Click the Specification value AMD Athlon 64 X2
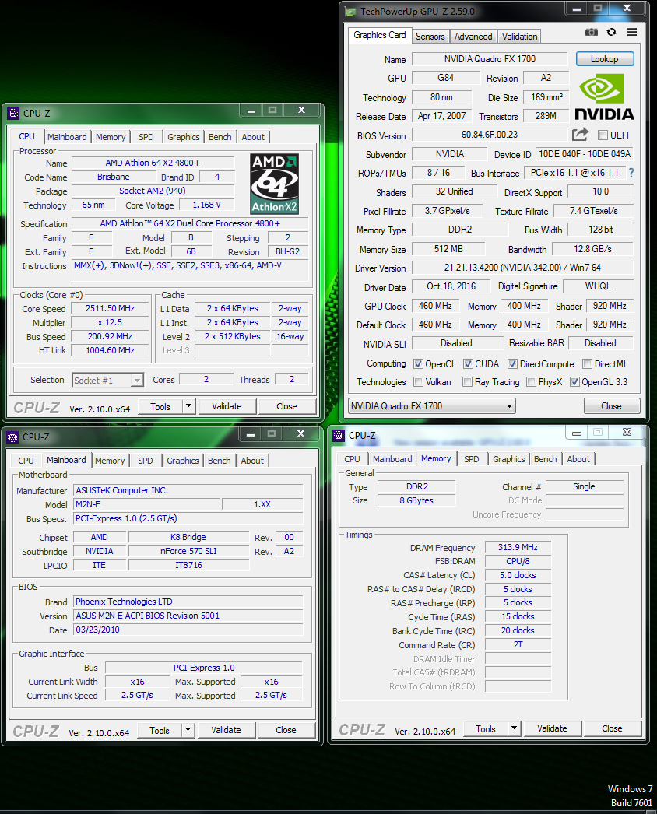The width and height of the screenshot is (657, 814). [x=190, y=224]
